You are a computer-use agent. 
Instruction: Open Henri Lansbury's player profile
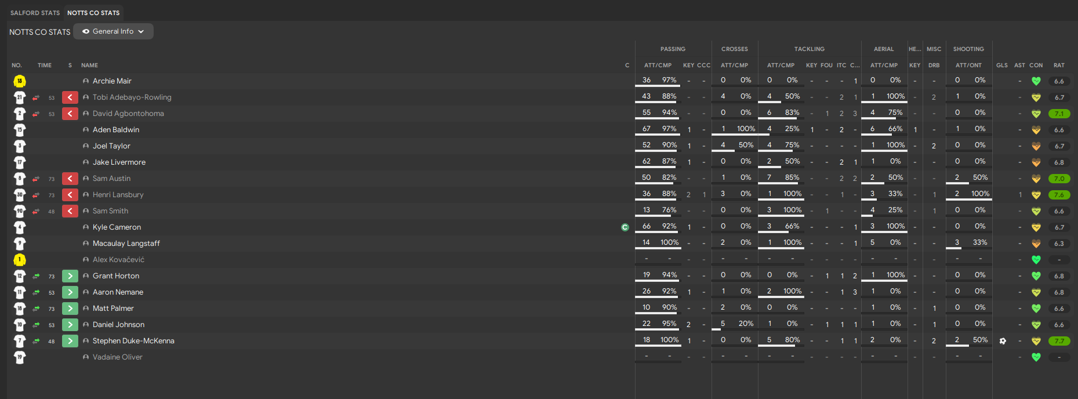tap(118, 195)
